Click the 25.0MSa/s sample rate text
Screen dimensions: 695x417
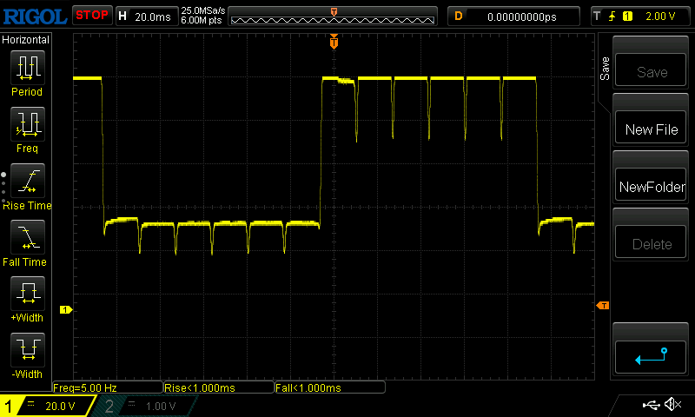[x=203, y=10]
